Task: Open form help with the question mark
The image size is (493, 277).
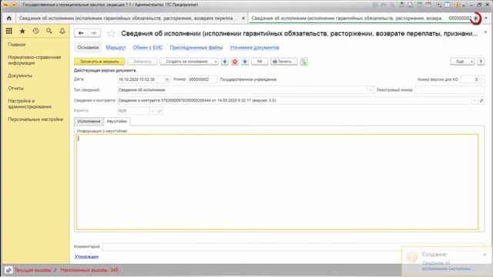Action: (x=481, y=62)
